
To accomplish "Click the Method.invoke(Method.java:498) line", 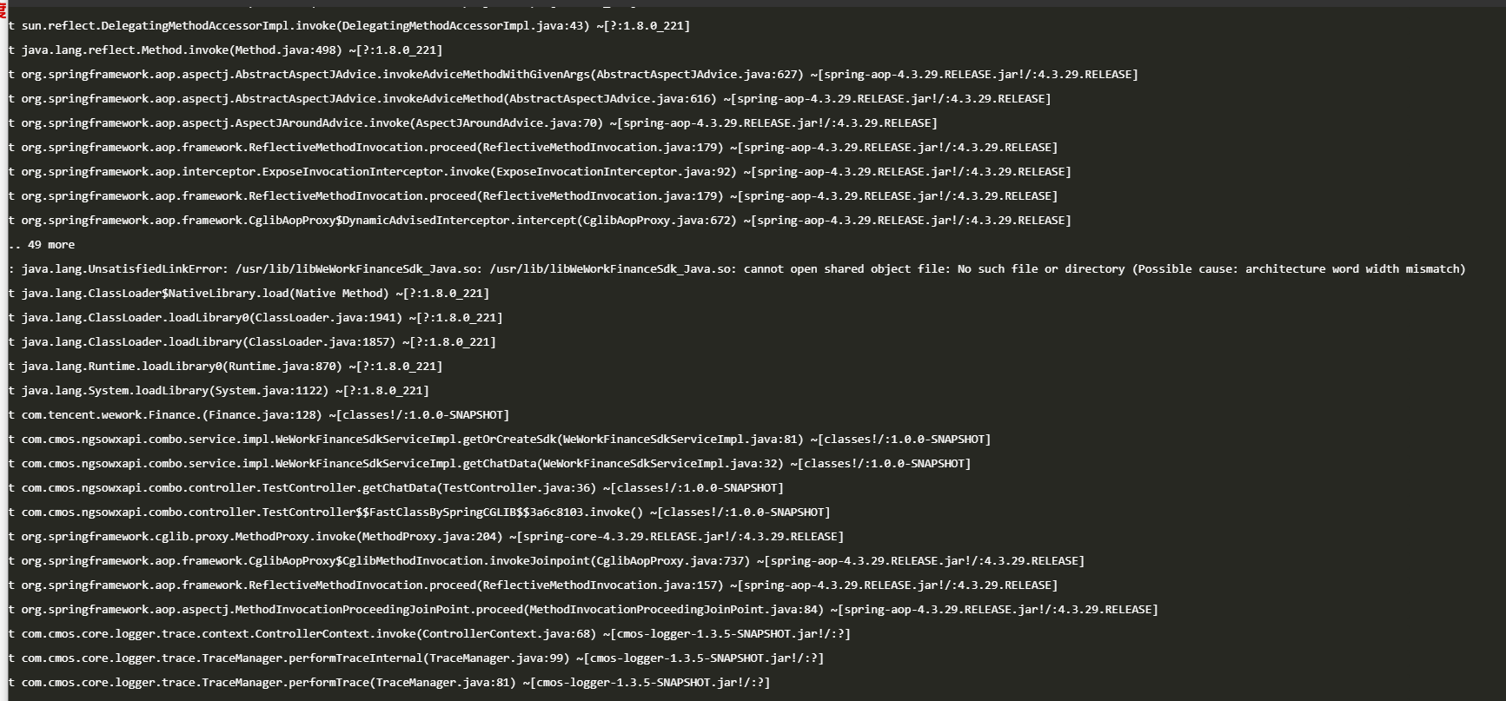I will (x=226, y=50).
